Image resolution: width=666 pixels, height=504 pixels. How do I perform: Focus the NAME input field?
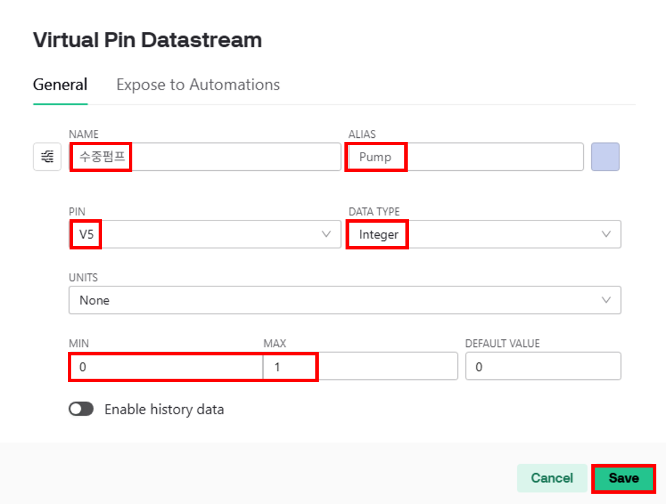[x=205, y=157]
